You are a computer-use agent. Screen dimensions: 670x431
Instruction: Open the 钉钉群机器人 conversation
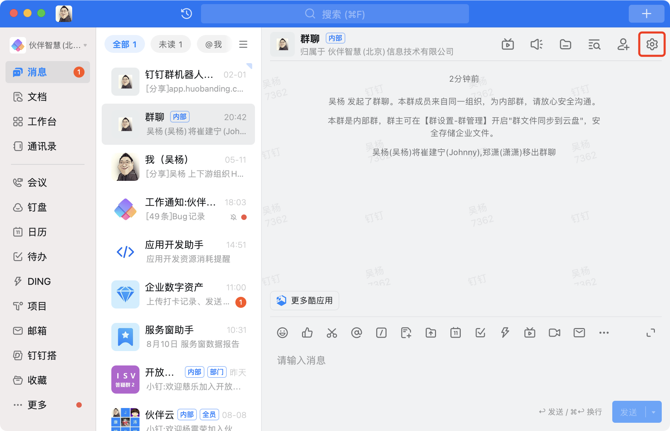[x=178, y=82]
